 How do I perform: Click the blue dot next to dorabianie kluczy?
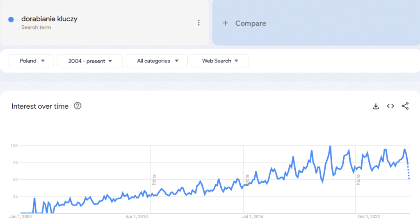click(x=11, y=19)
